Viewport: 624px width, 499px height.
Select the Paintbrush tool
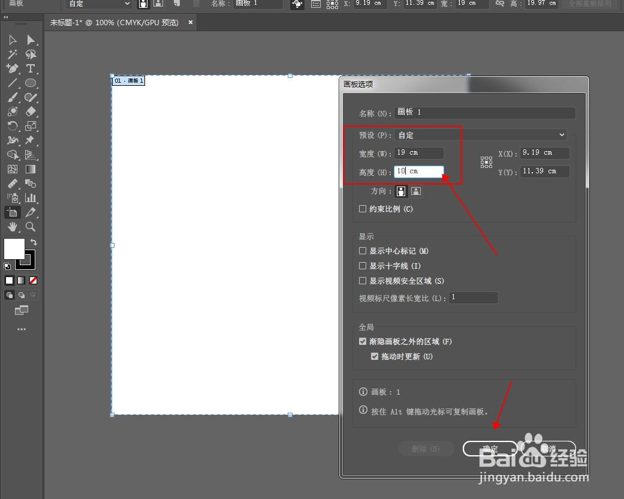click(x=12, y=97)
